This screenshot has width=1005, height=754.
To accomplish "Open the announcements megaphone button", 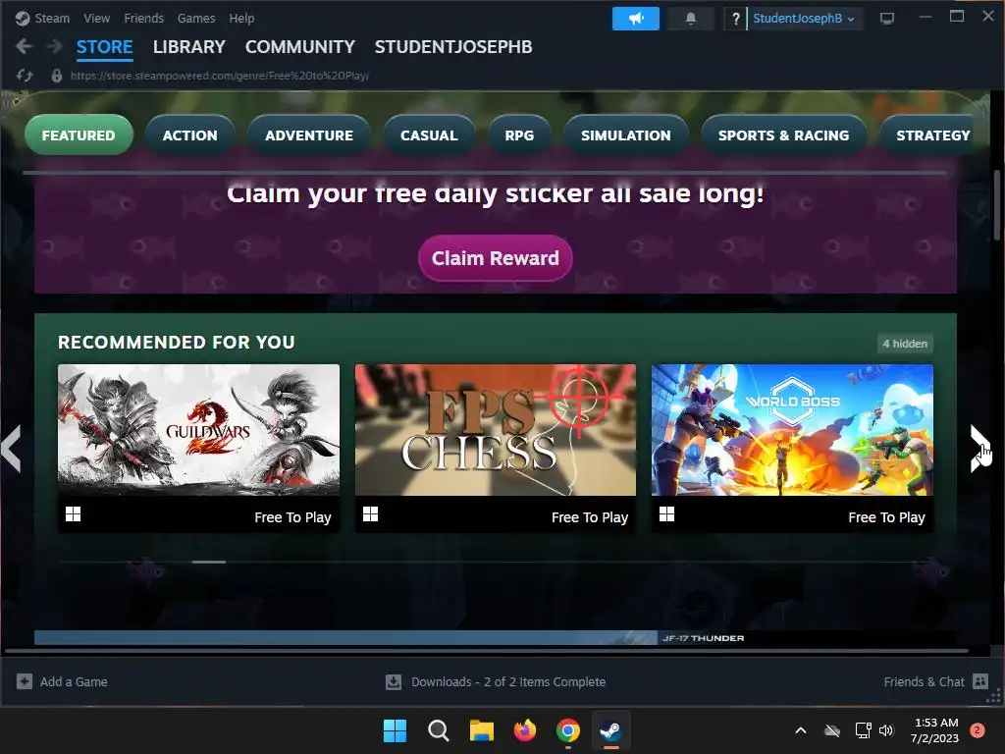I will click(x=635, y=19).
